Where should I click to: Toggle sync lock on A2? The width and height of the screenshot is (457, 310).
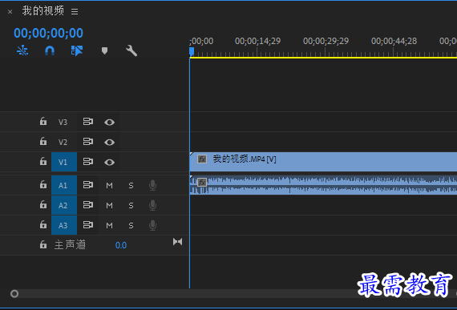[88, 205]
